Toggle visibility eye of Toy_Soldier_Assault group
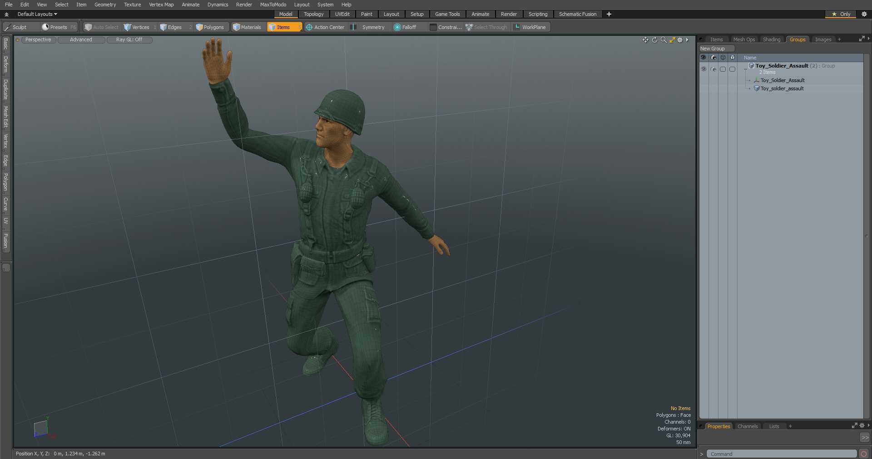 pyautogui.click(x=704, y=69)
